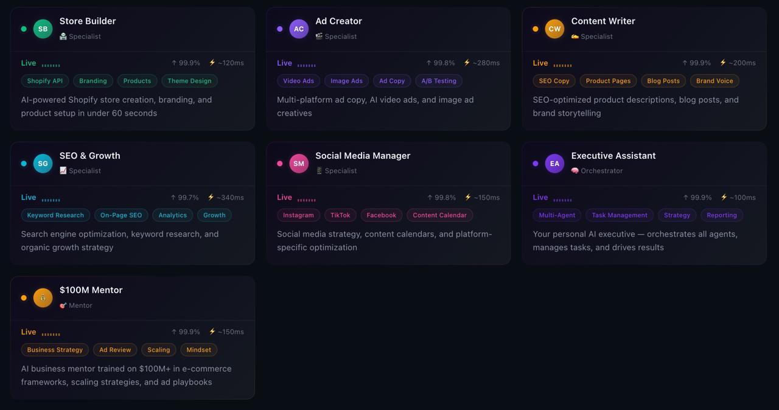The image size is (779, 410).
Task: Click the CW avatar on Content Writer card
Action: point(554,29)
